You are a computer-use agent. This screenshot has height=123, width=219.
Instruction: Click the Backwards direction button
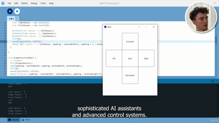[130, 75]
